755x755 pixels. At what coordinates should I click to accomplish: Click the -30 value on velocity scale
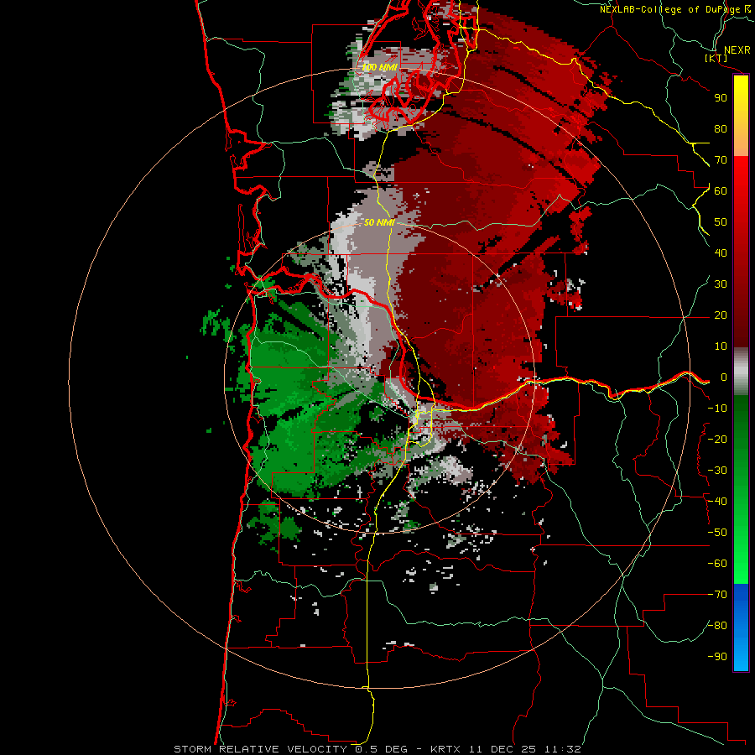point(717,471)
